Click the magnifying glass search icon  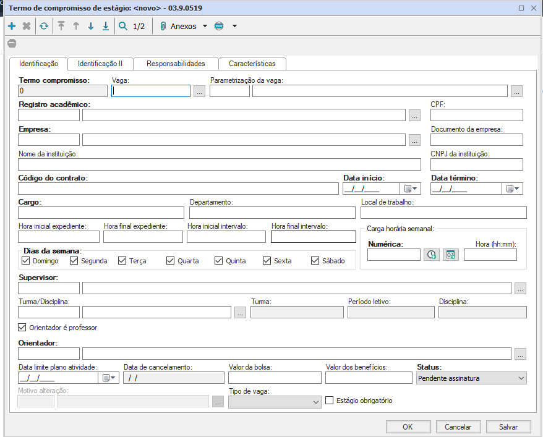[123, 26]
